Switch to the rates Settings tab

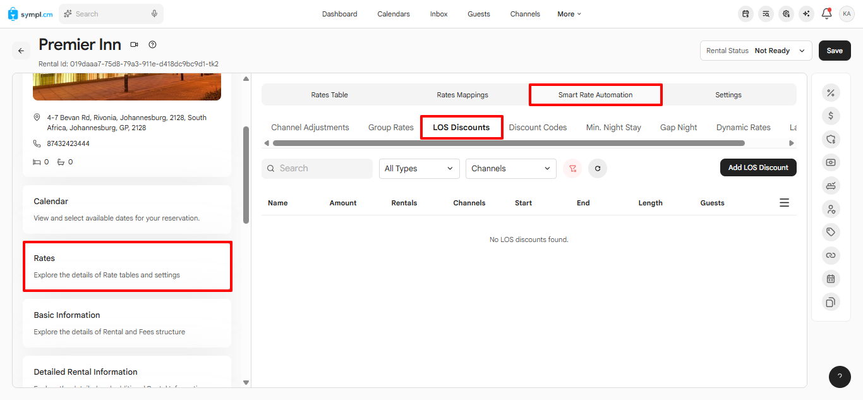pyautogui.click(x=728, y=95)
